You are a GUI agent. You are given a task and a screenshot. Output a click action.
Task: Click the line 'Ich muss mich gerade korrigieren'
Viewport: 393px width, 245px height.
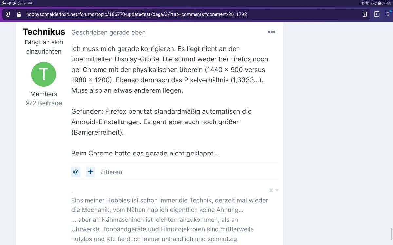[155, 49]
